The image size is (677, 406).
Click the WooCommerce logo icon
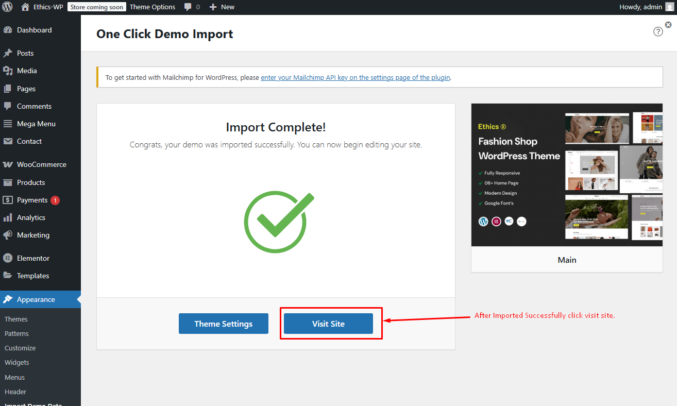point(8,165)
